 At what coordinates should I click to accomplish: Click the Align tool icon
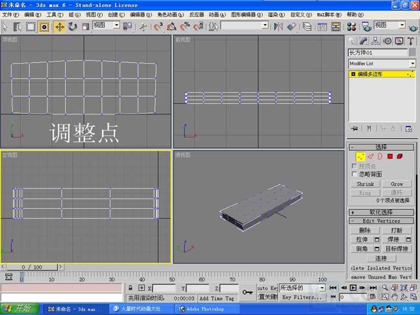pyautogui.click(x=292, y=27)
